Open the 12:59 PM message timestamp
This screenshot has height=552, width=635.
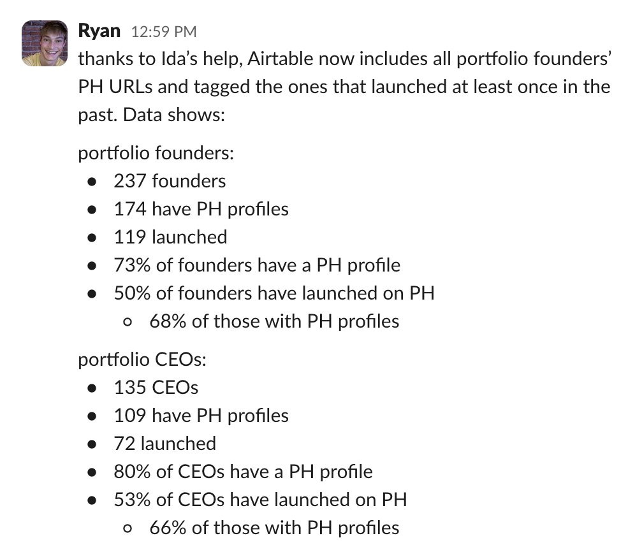tap(164, 32)
